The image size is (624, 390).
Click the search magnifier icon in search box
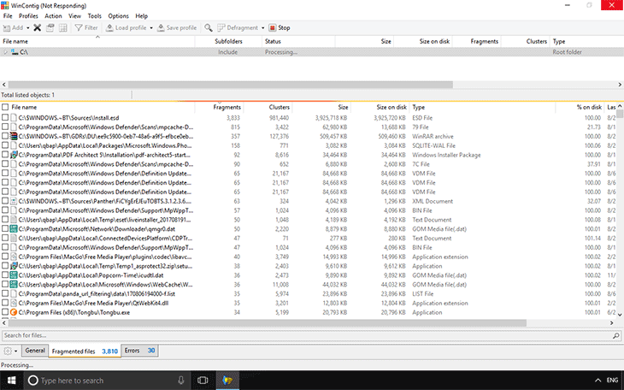pyautogui.click(x=615, y=336)
